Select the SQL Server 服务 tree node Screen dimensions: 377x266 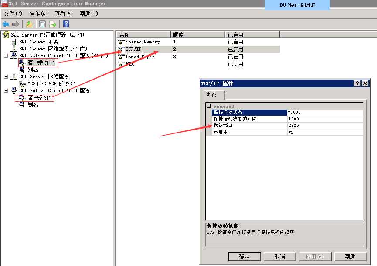pos(39,42)
